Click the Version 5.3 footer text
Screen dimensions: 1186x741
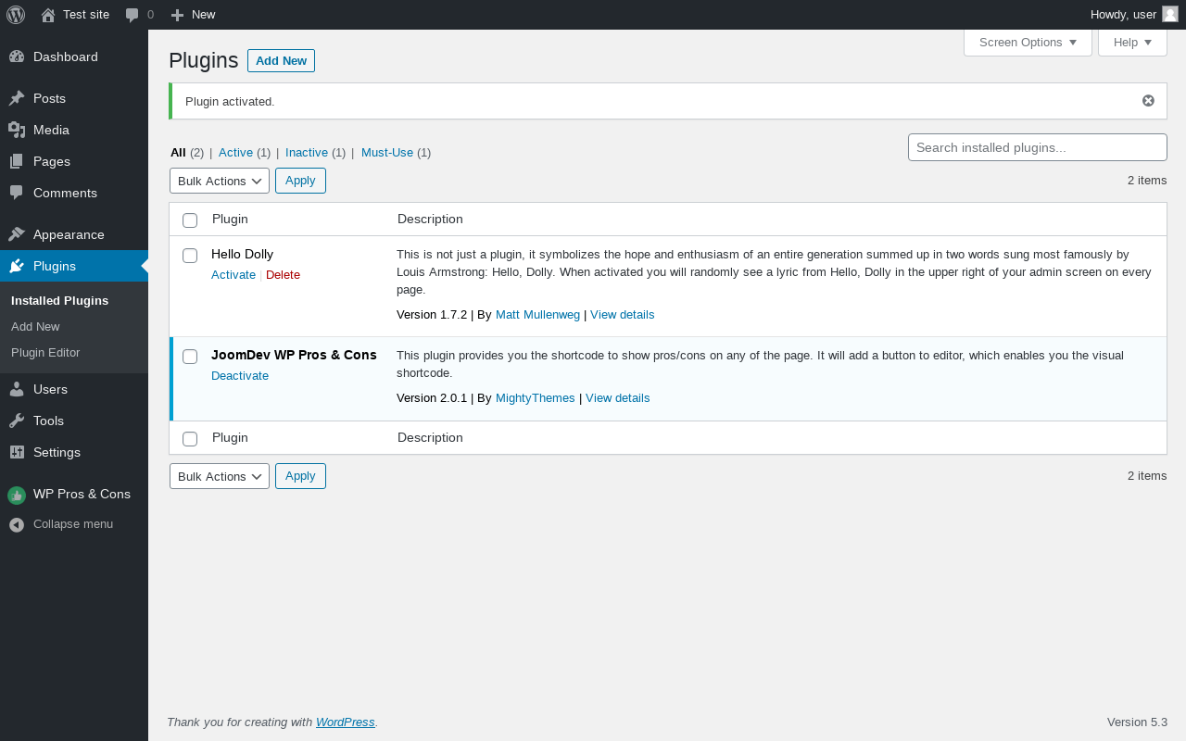pyautogui.click(x=1137, y=722)
